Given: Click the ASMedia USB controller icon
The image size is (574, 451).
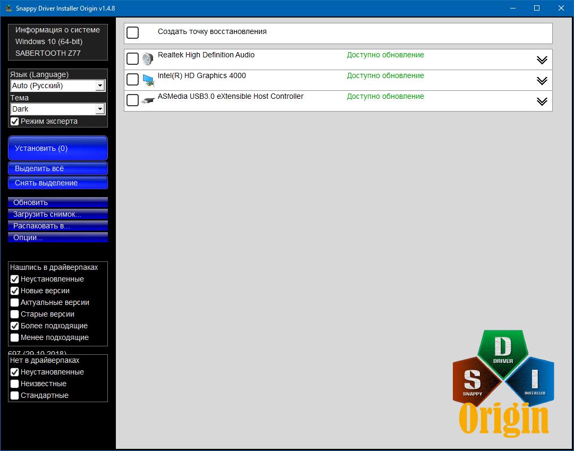Looking at the screenshot, I should click(x=148, y=100).
